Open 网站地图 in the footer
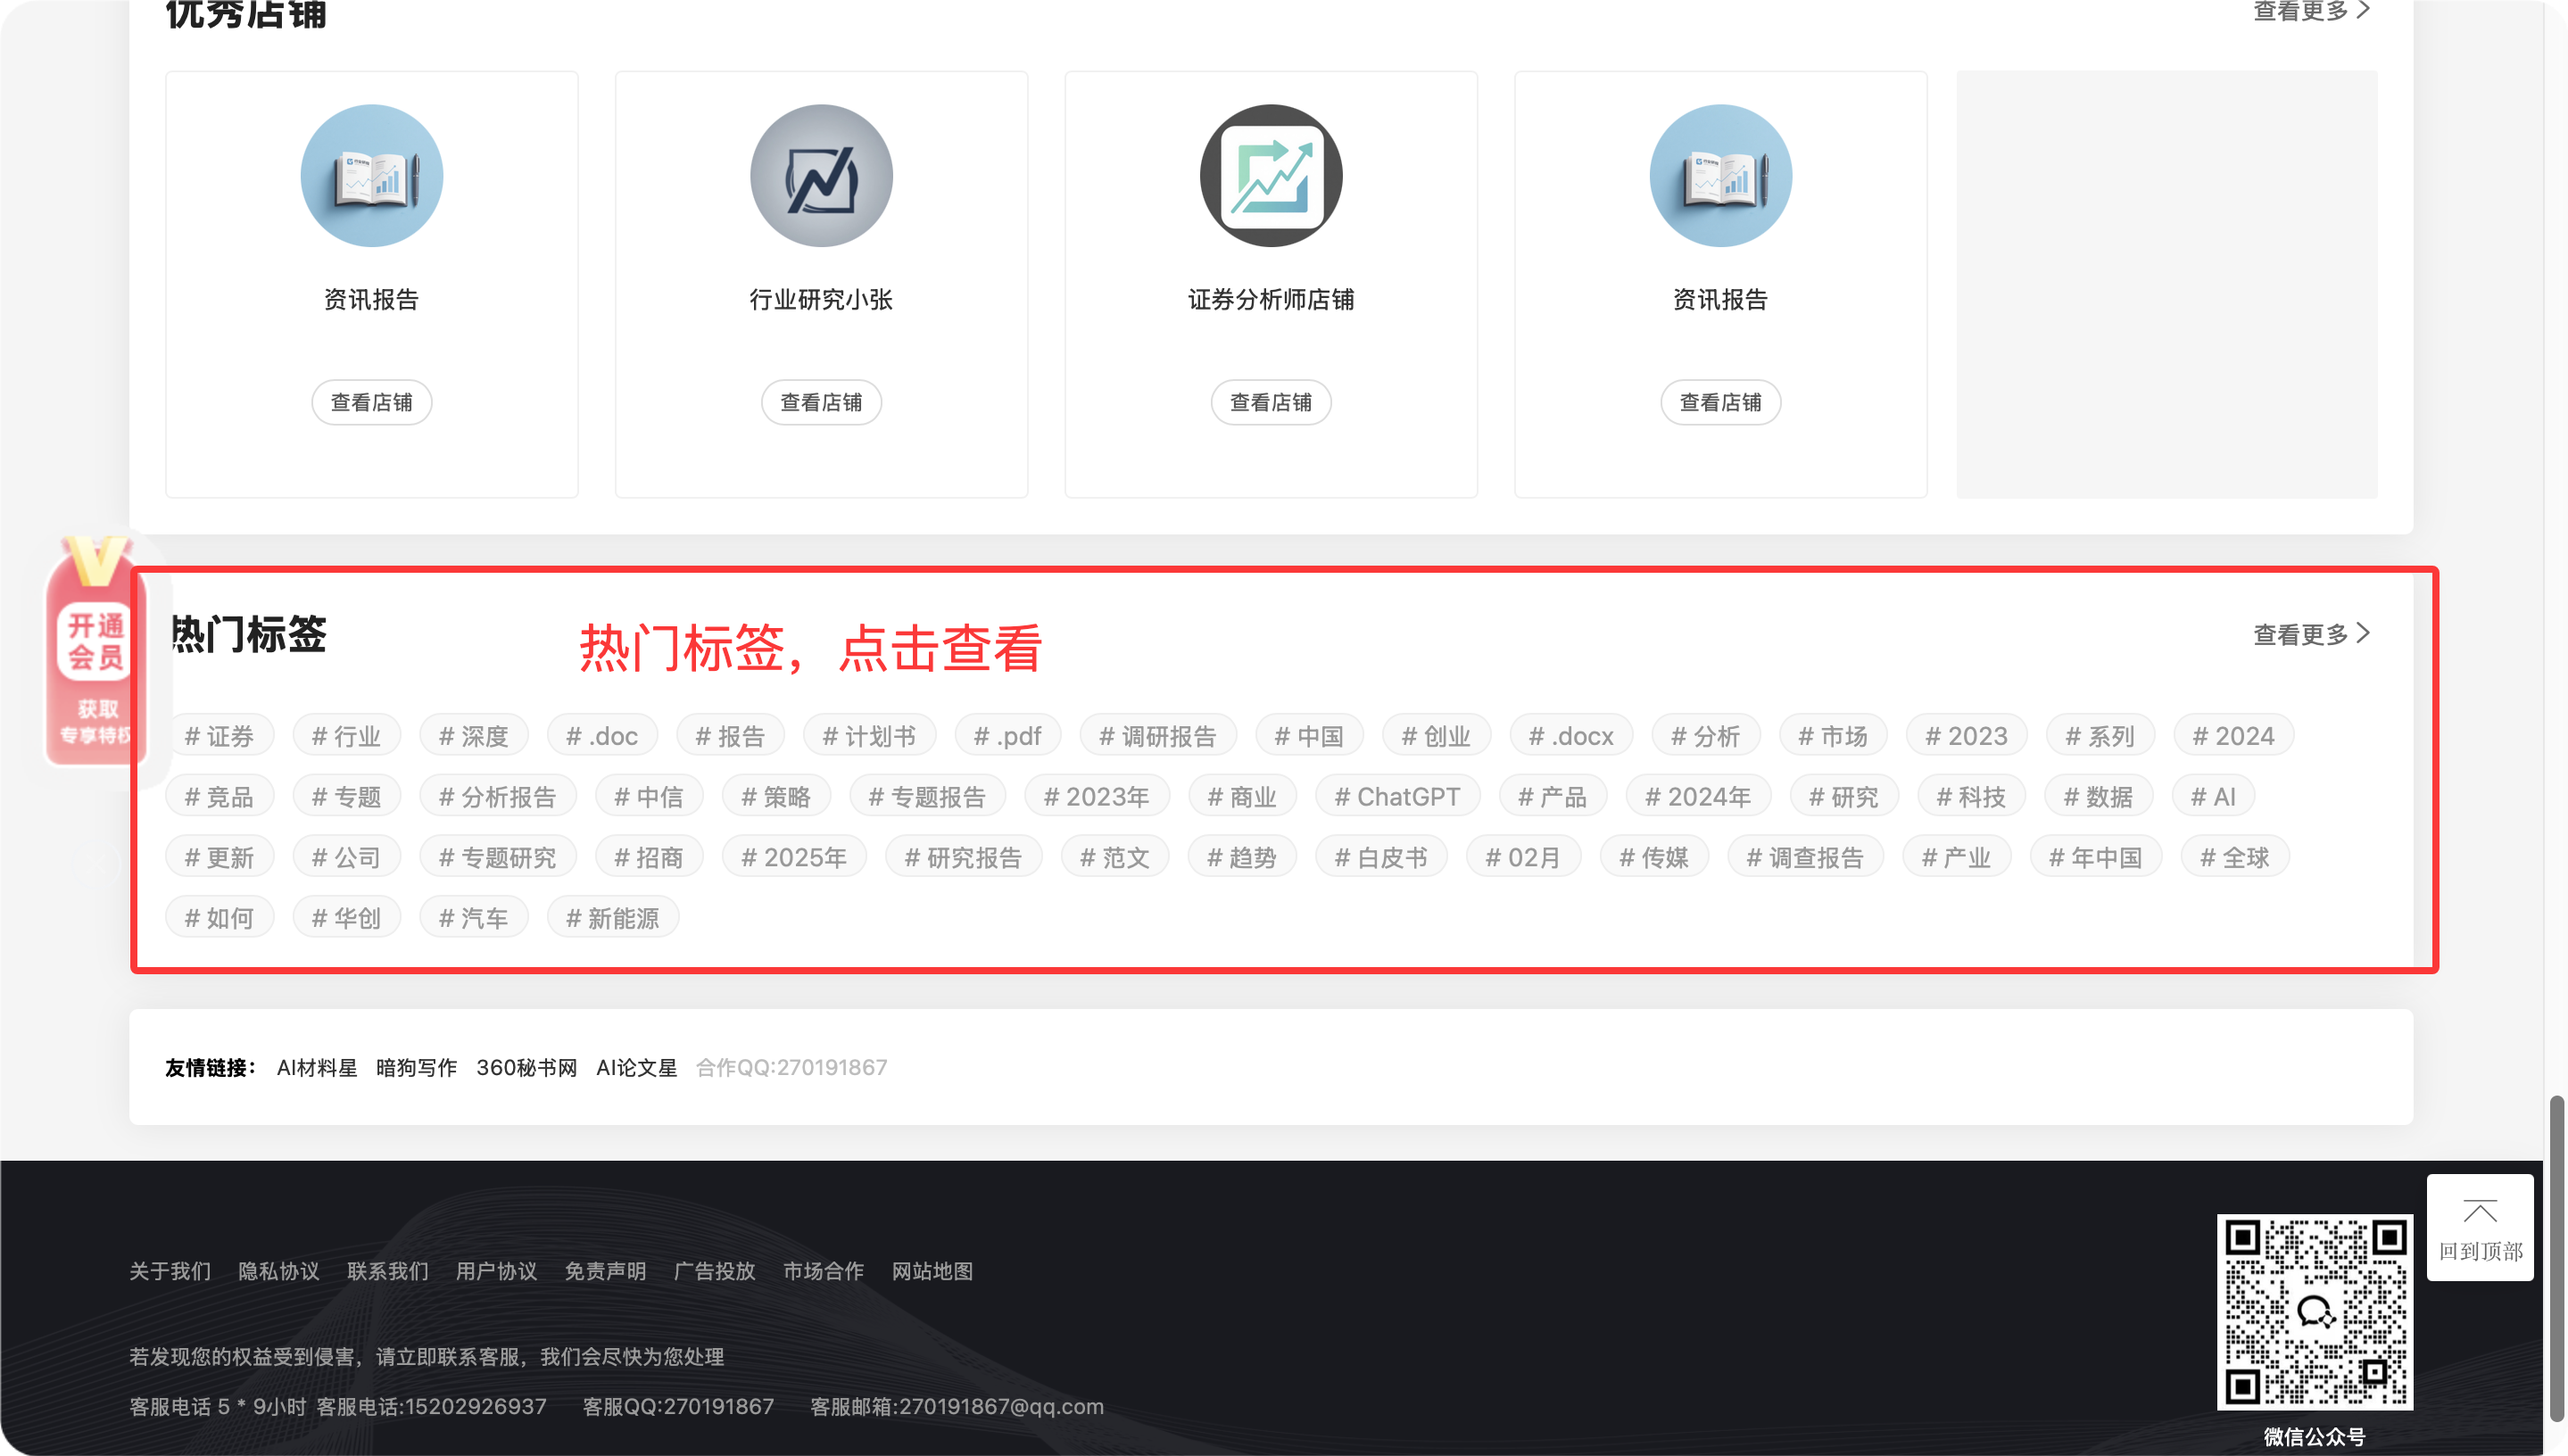The image size is (2568, 1456). [933, 1271]
